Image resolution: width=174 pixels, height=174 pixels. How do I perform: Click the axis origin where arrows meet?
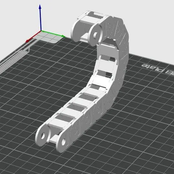click(x=41, y=31)
